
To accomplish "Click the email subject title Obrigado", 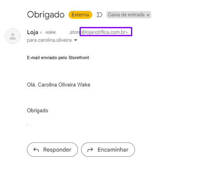I will (x=46, y=15).
